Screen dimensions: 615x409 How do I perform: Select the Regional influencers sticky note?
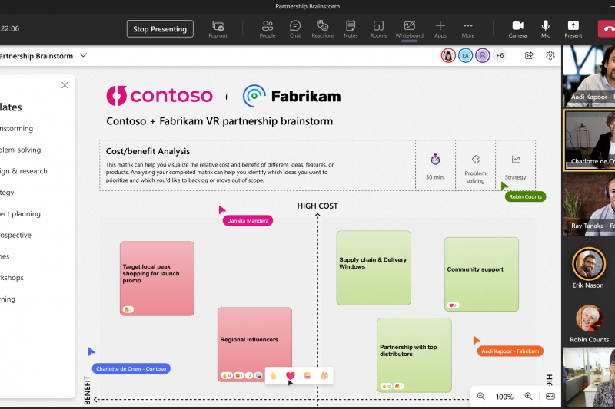(254, 345)
